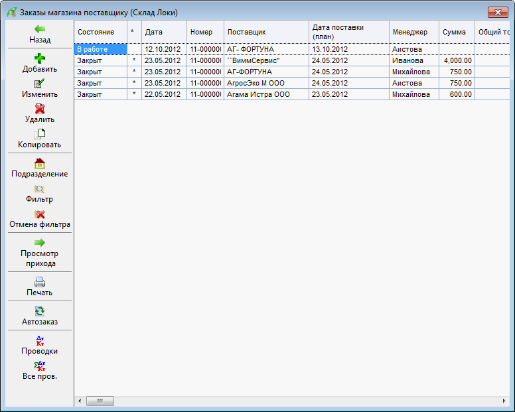
Task: Open the Фильтр filter tool
Action: click(x=40, y=189)
